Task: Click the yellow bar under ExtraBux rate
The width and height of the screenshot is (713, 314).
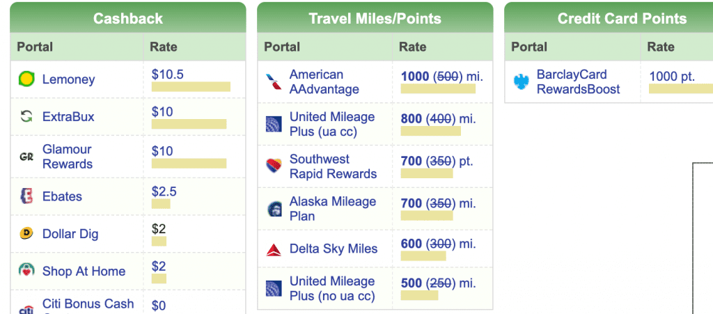Action: click(189, 124)
